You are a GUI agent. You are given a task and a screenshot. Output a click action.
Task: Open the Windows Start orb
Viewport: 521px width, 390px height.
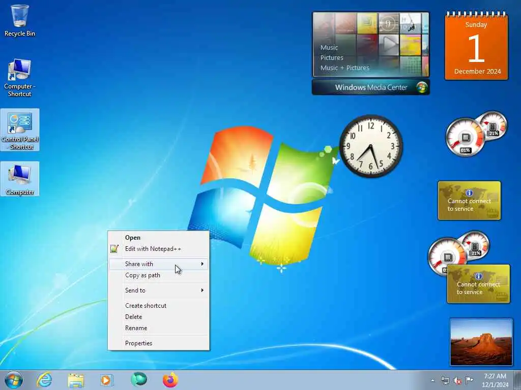tap(14, 380)
